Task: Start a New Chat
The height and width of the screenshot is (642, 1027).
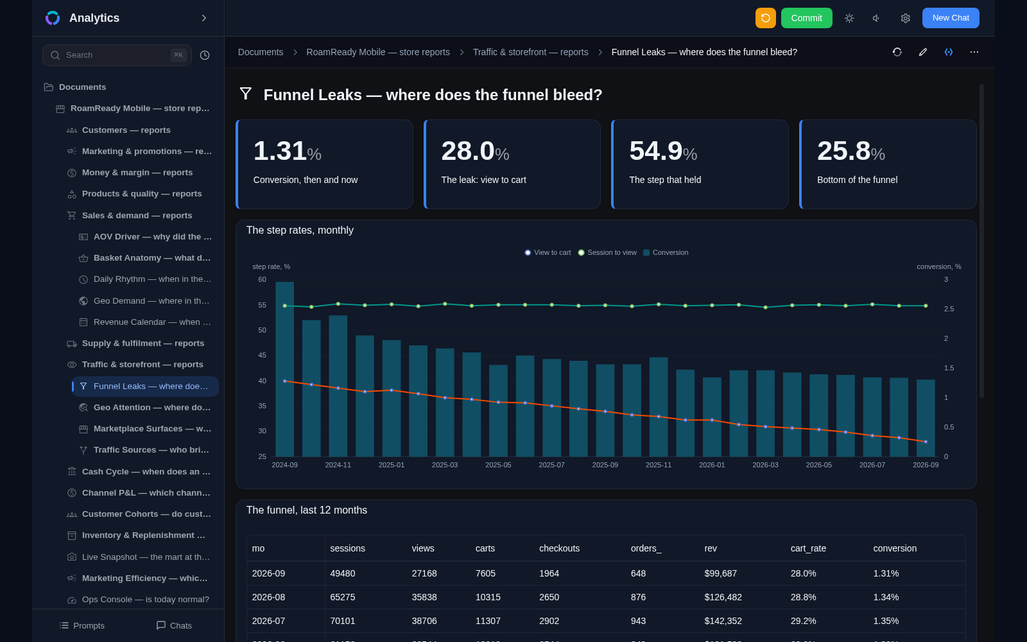Action: point(951,18)
